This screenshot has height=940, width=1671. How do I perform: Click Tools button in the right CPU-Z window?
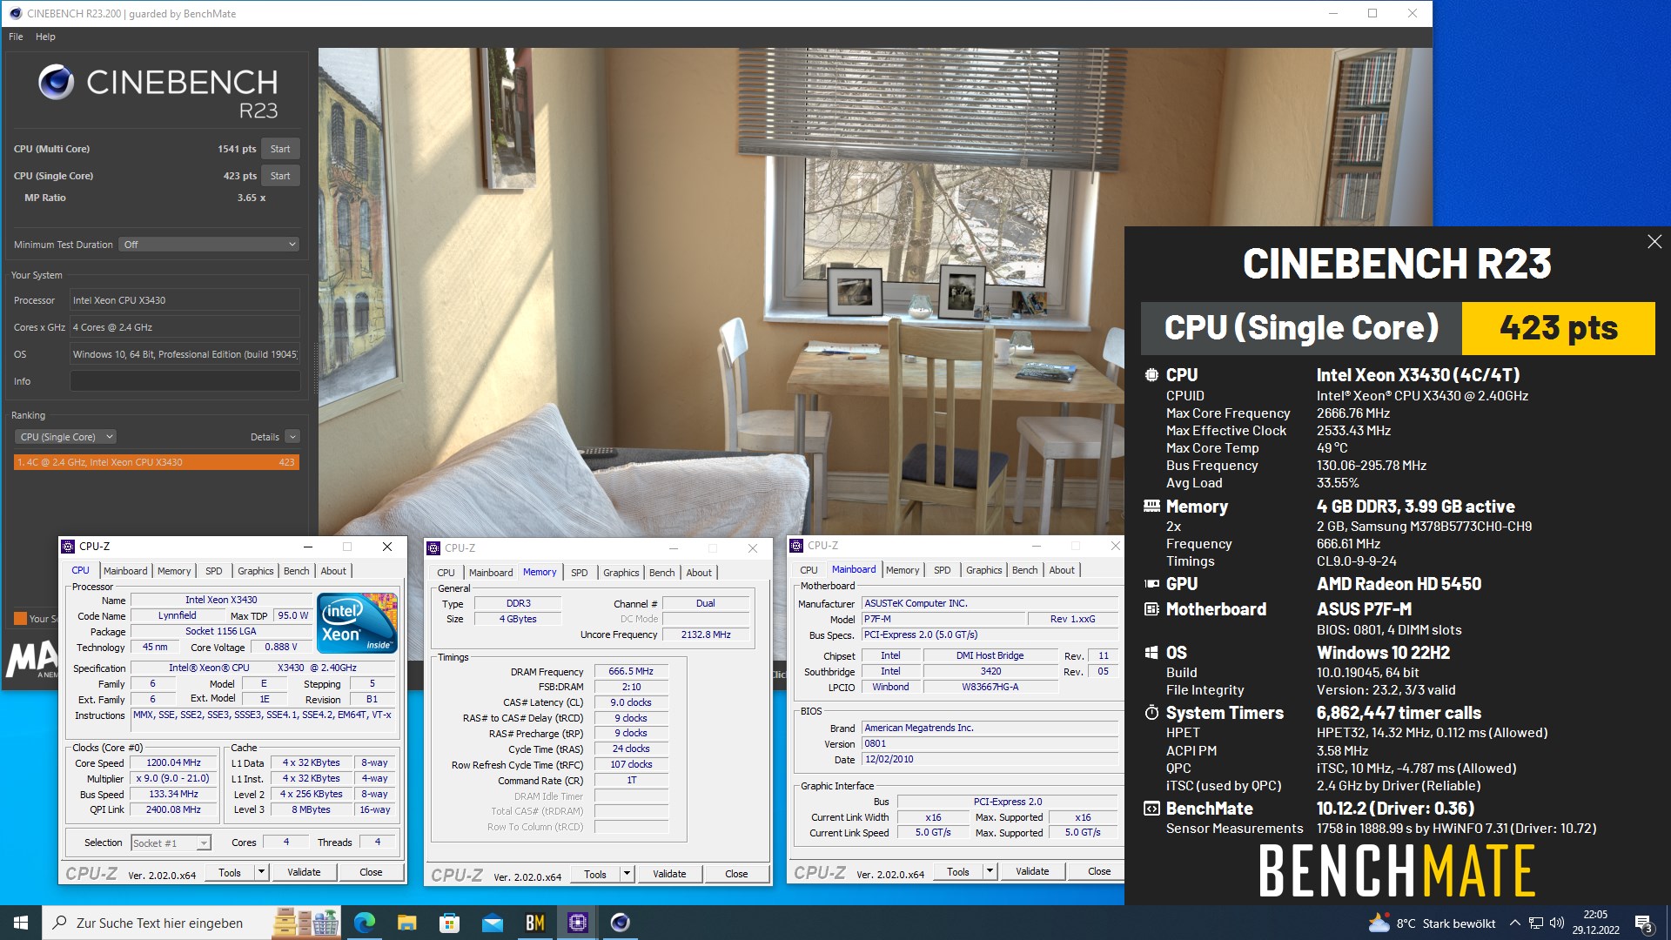tap(958, 871)
